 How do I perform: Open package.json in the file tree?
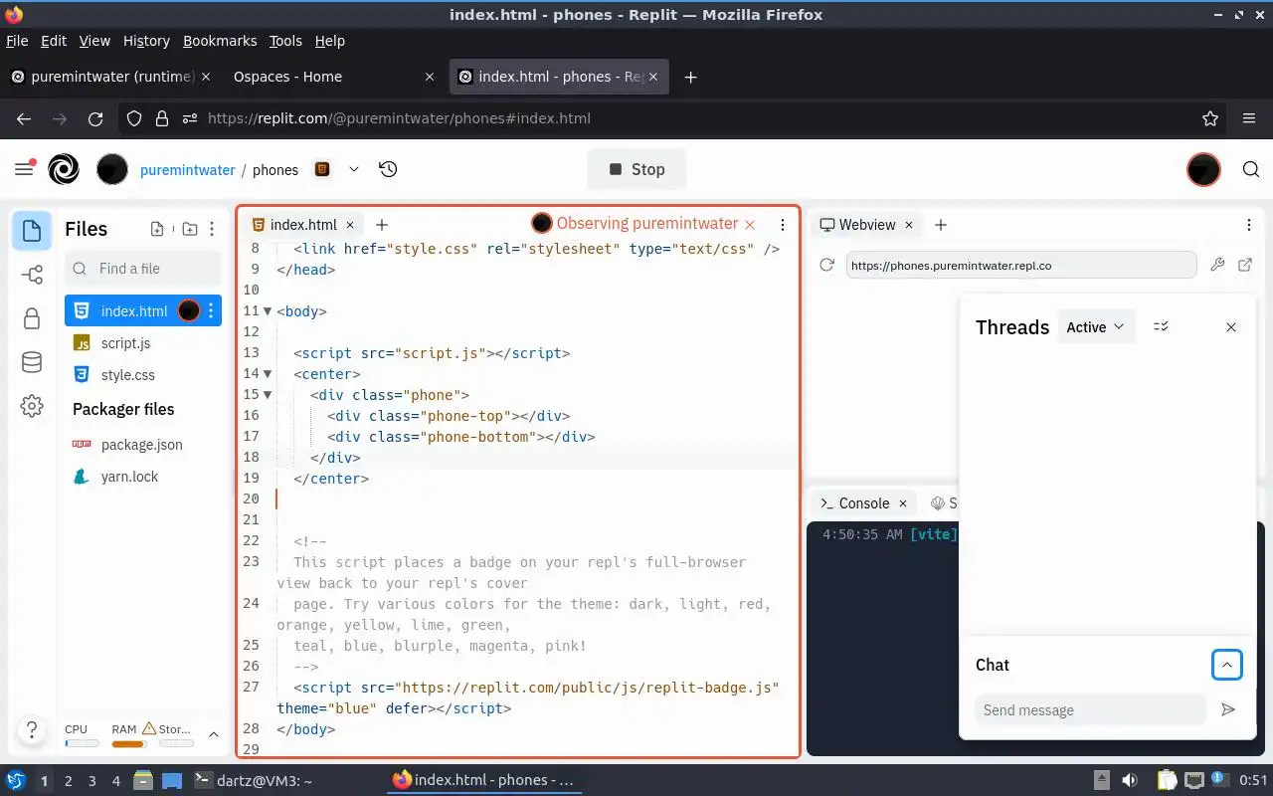(x=143, y=445)
